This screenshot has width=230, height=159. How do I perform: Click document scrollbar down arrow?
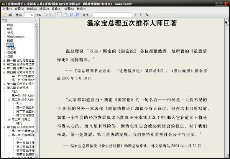(227, 156)
